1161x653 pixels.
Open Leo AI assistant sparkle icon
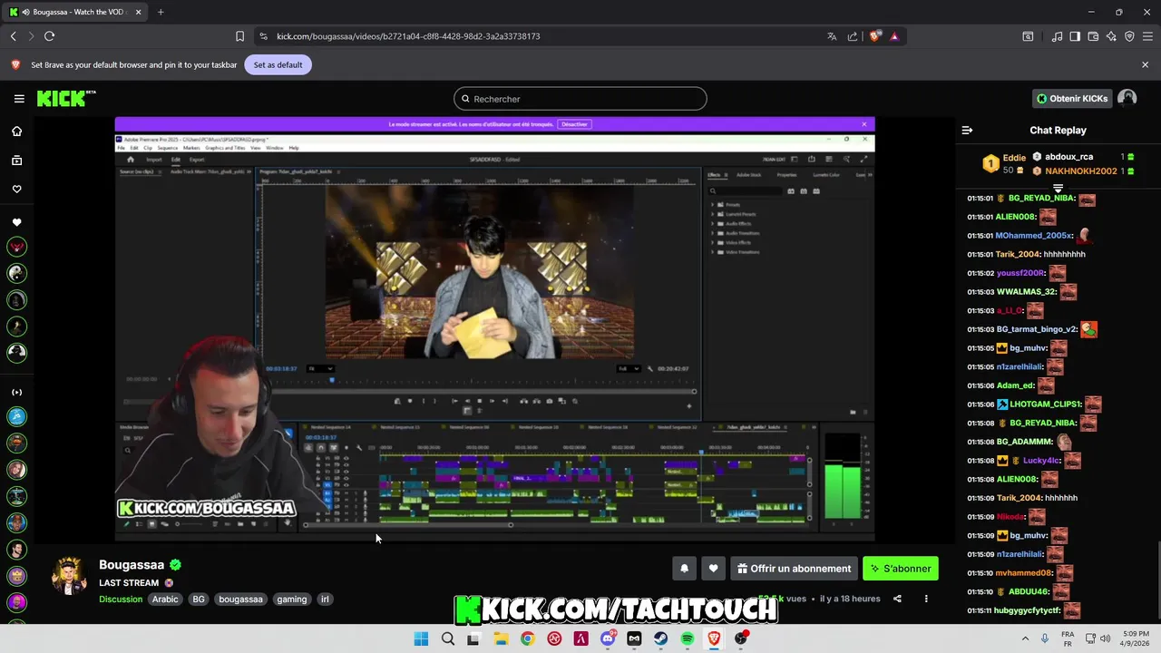tap(1111, 36)
